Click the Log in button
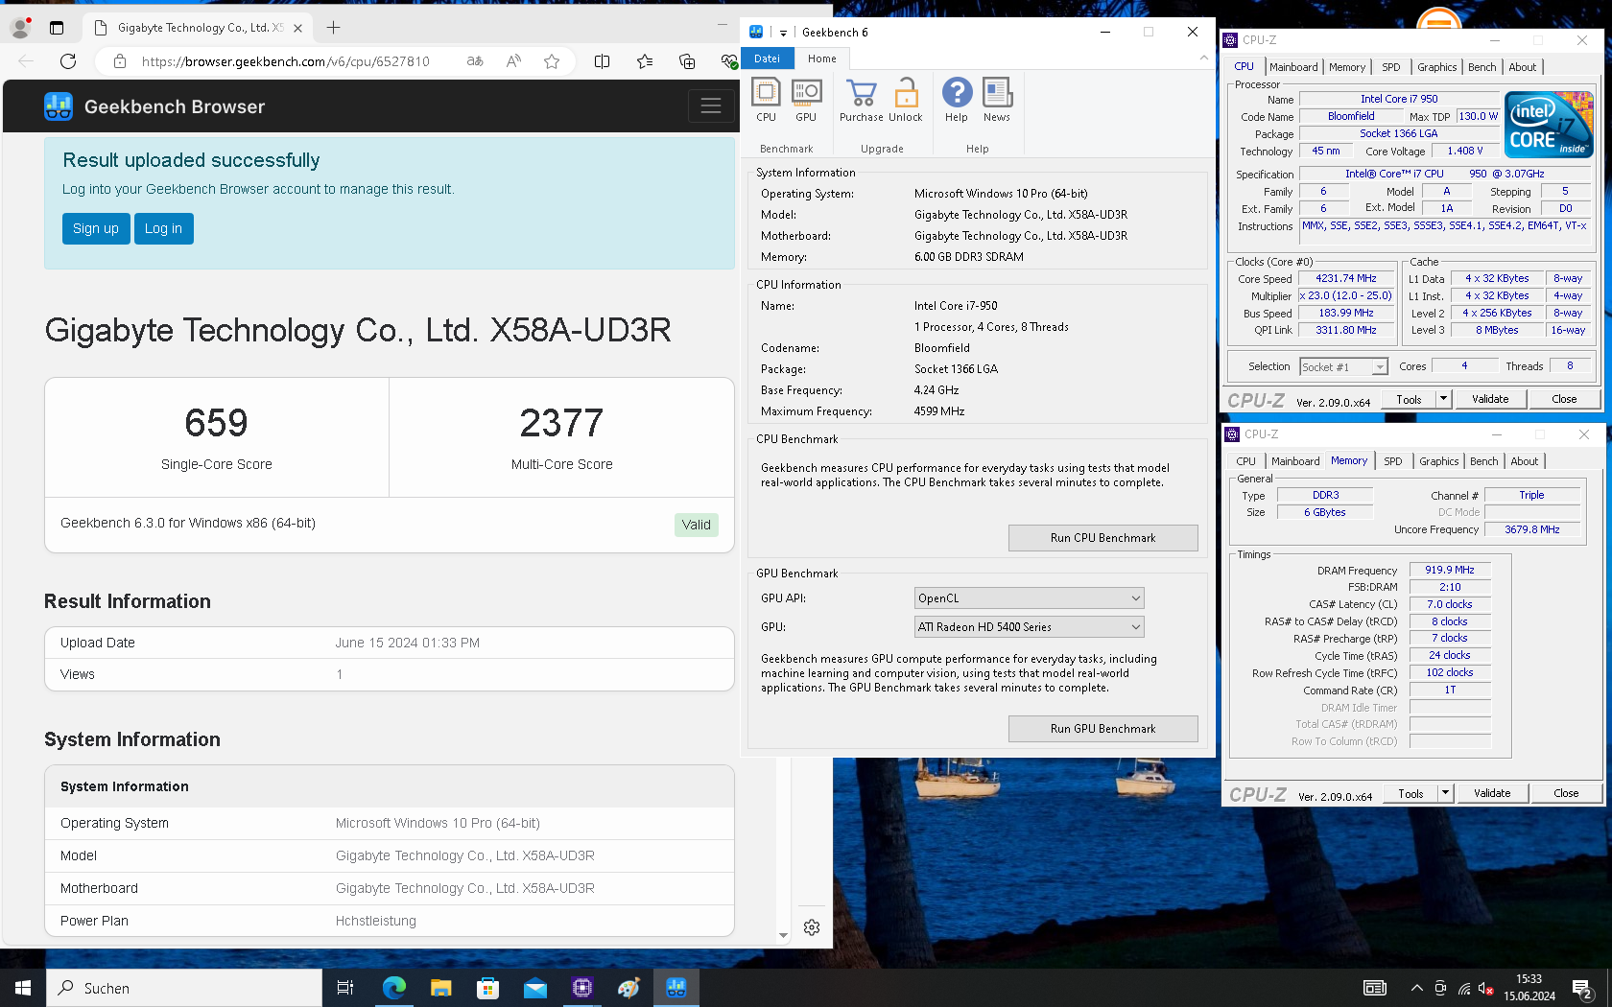Viewport: 1612px width, 1007px height. [x=163, y=228]
